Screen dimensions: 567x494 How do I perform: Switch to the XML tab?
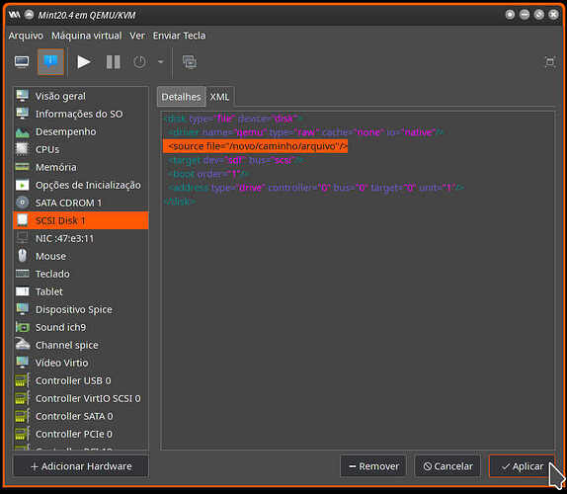pyautogui.click(x=219, y=97)
